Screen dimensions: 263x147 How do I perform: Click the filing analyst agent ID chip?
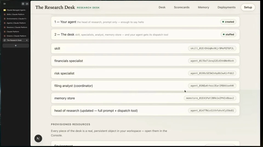click(x=212, y=86)
